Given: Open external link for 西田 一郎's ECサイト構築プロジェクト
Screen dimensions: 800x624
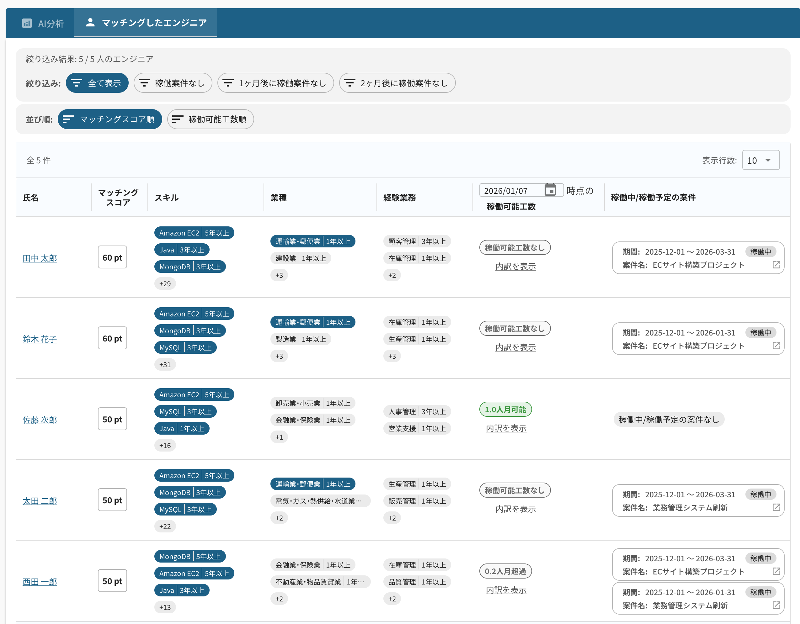Looking at the screenshot, I should 776,572.
